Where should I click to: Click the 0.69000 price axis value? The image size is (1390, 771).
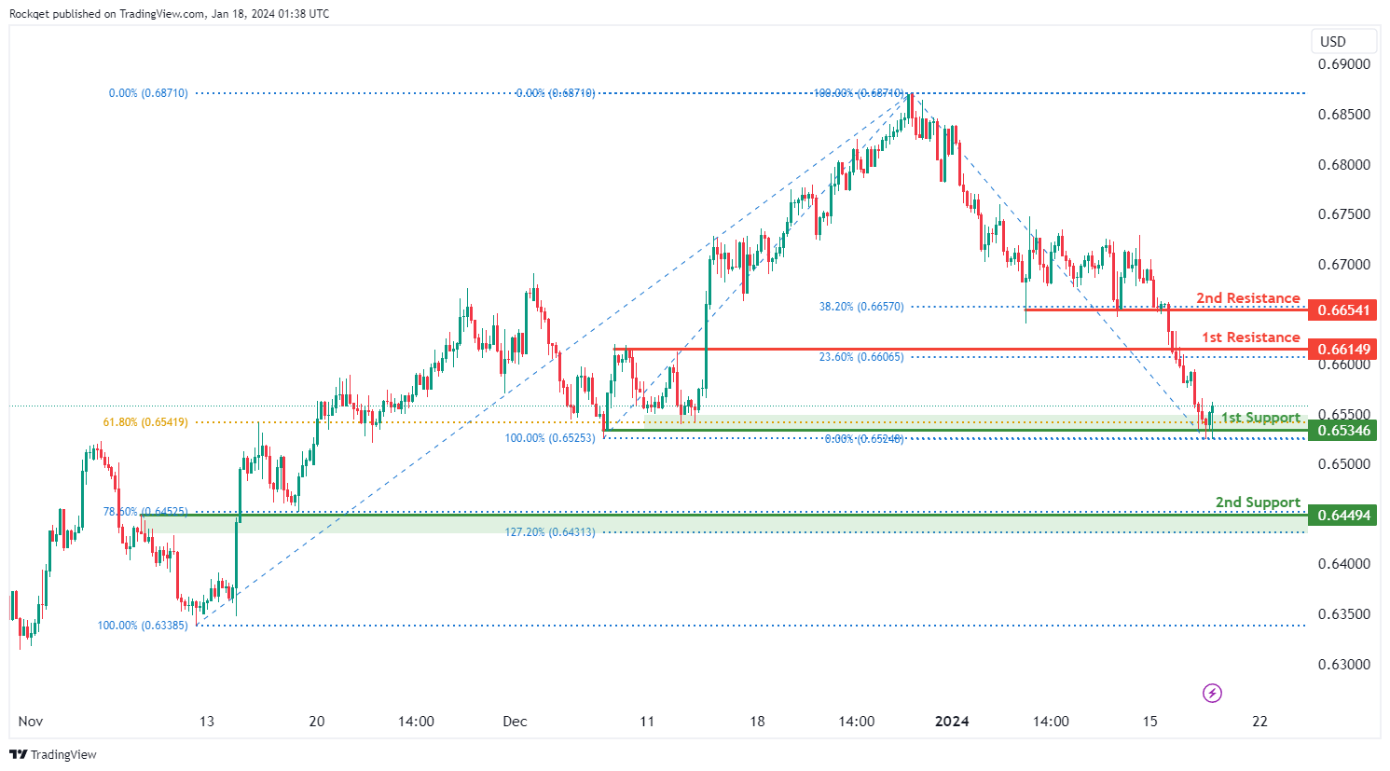pyautogui.click(x=1343, y=64)
